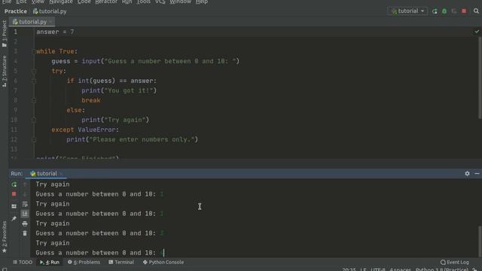Clear all console output with trash icon
The width and height of the screenshot is (482, 271).
25,233
